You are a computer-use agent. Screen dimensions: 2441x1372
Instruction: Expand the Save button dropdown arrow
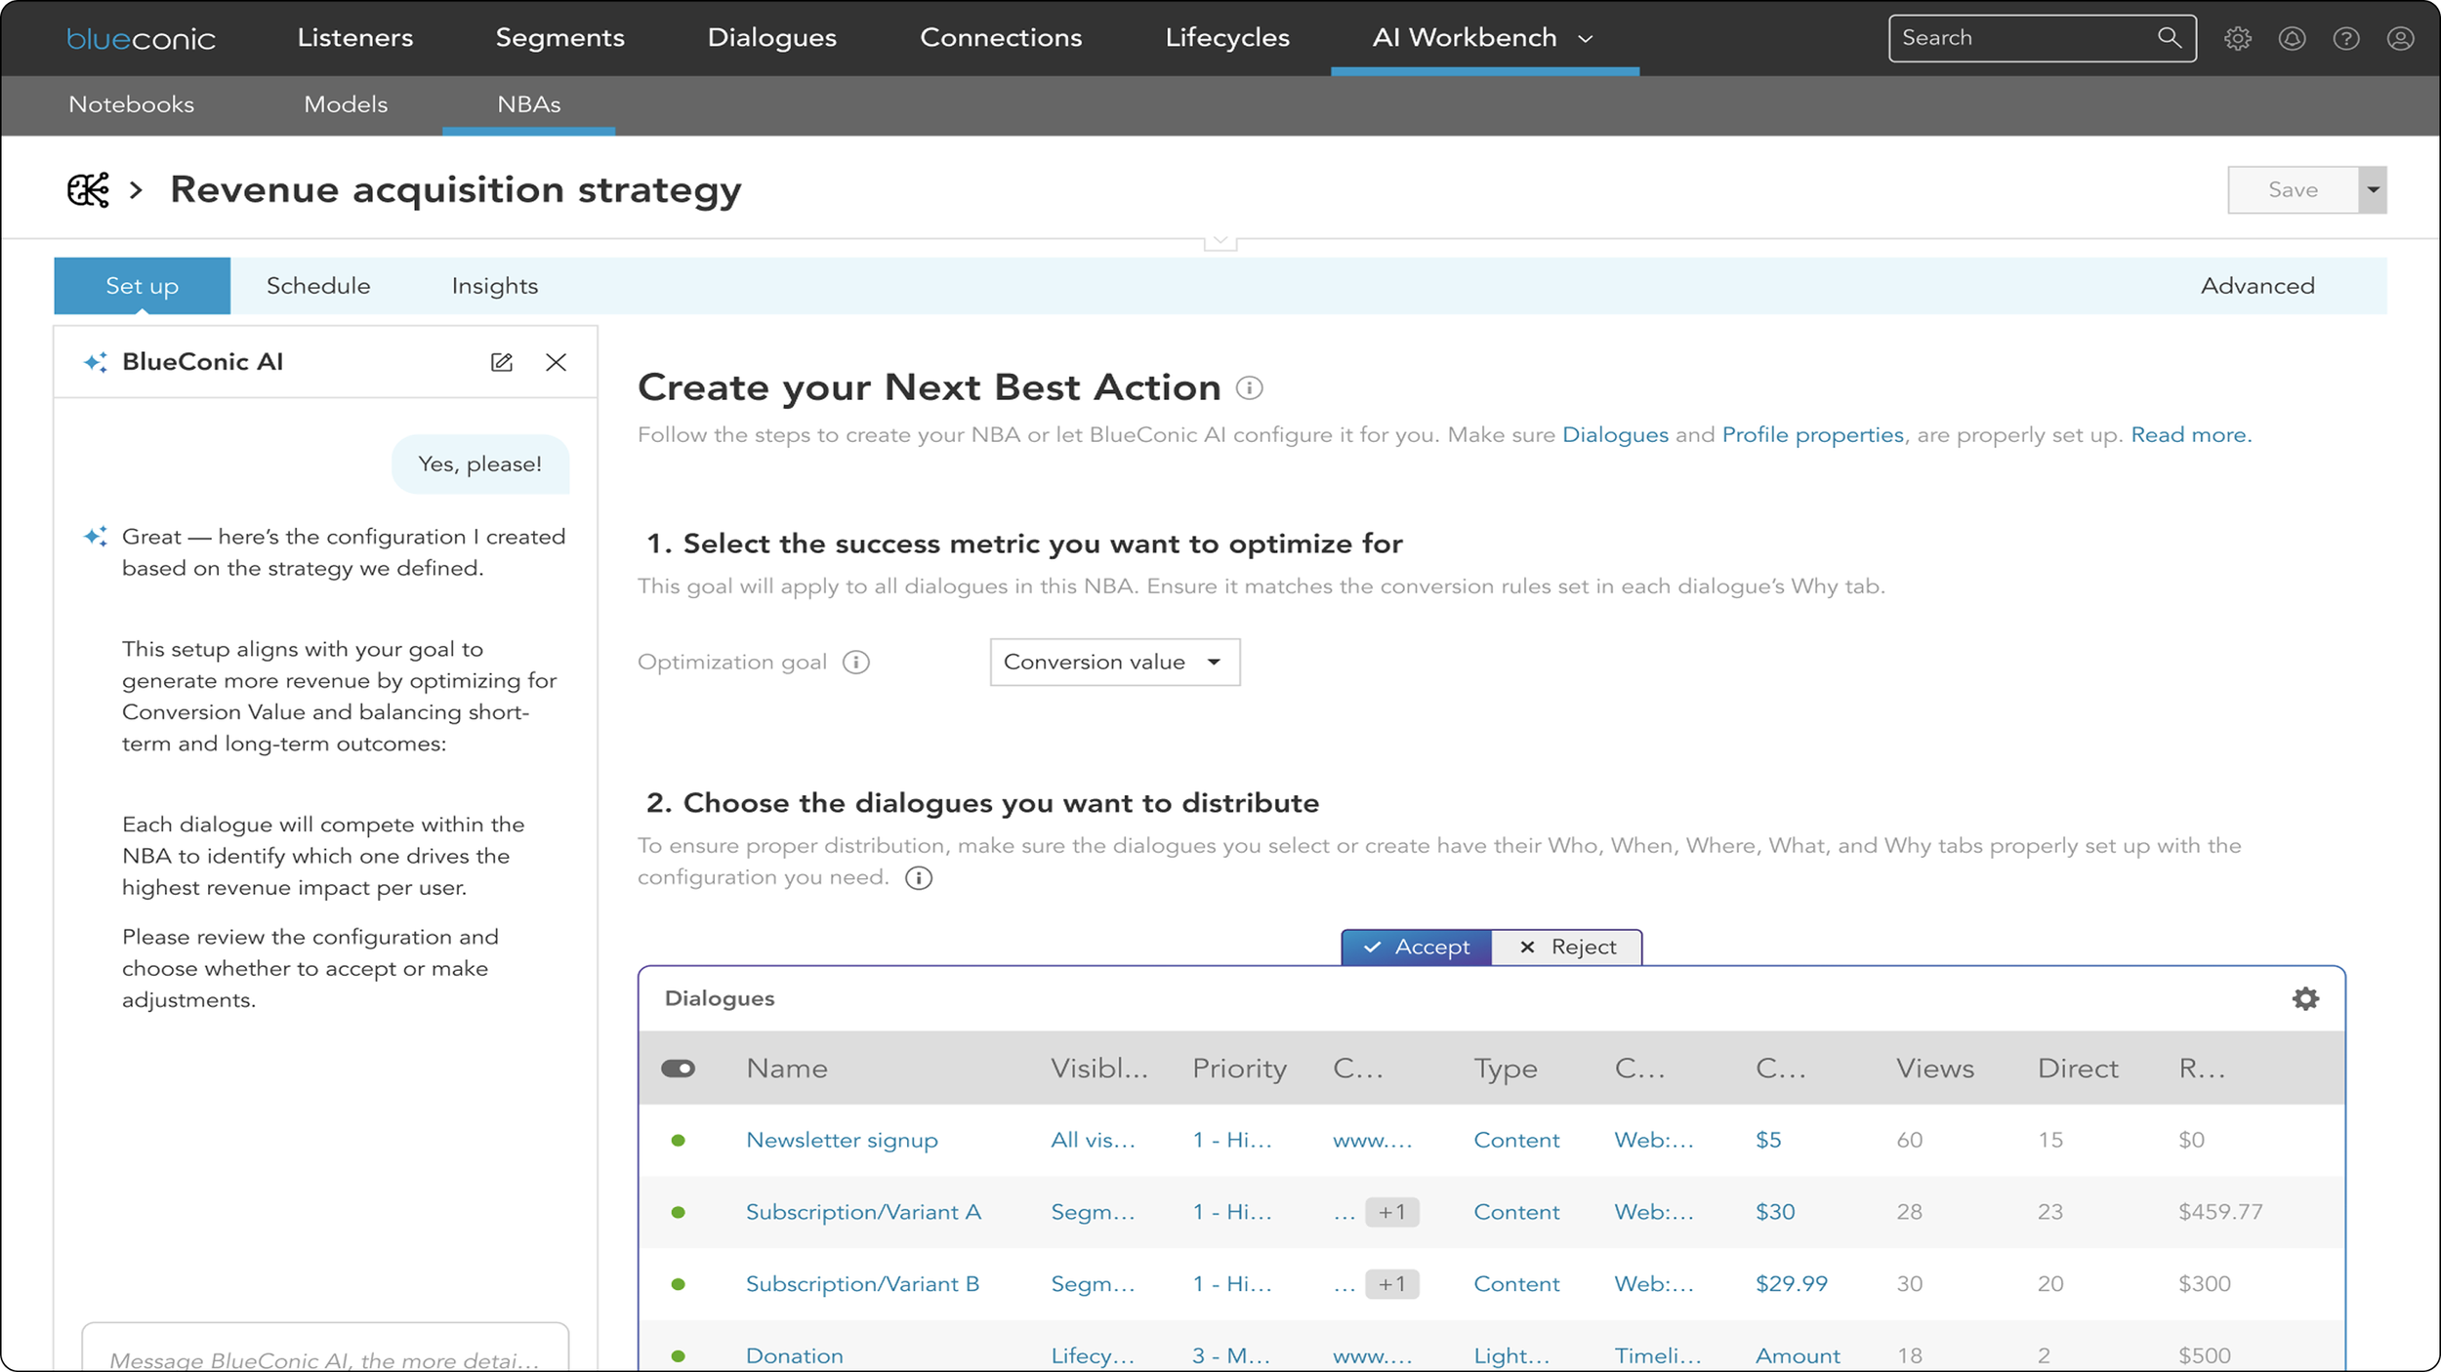point(2373,189)
